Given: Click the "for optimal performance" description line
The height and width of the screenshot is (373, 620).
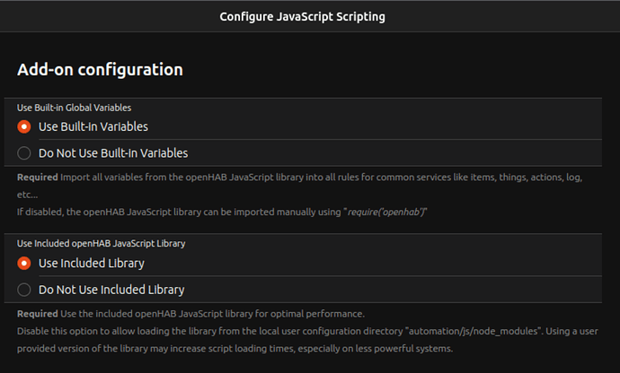Looking at the screenshot, I should click(216, 314).
